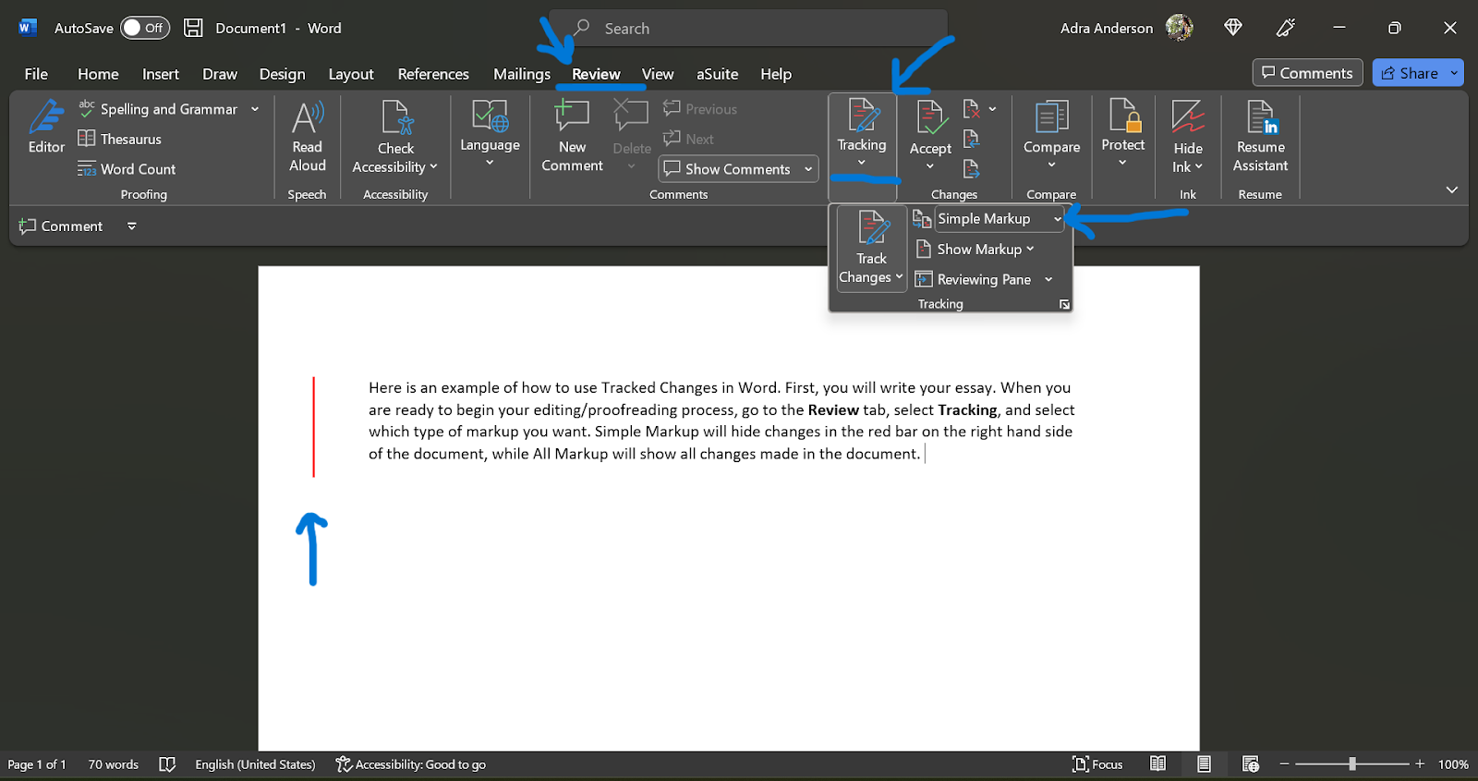Open the Accessibility: Good to go checker
This screenshot has width=1478, height=781.
point(411,764)
